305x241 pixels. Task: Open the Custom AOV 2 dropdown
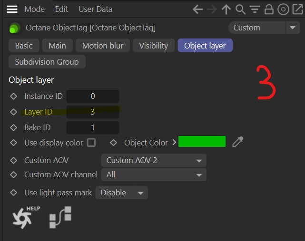coord(154,161)
